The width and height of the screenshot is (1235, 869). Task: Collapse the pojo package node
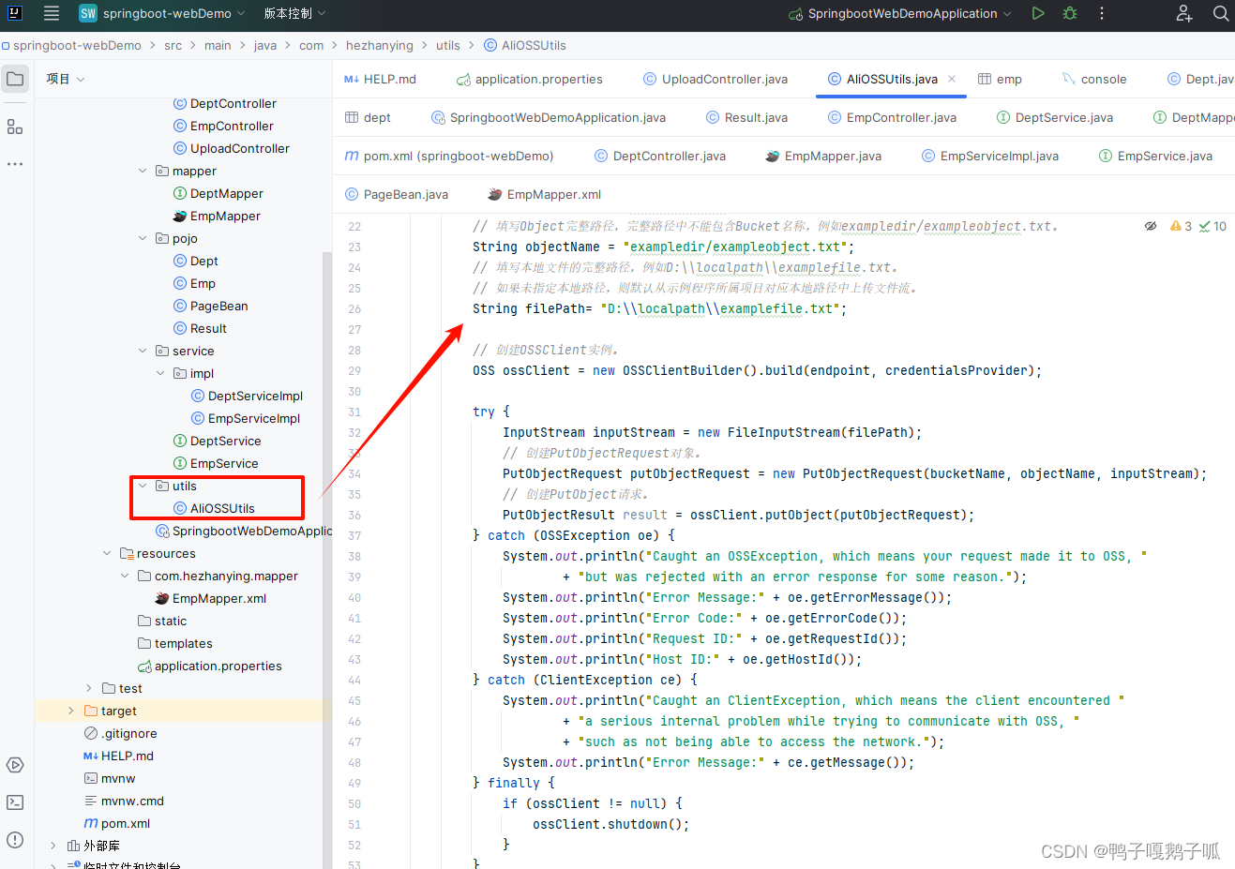click(x=143, y=238)
